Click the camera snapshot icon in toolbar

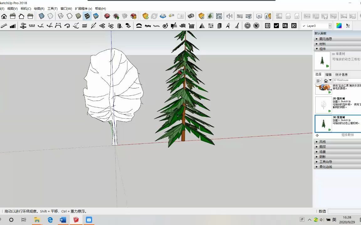pos(180,16)
